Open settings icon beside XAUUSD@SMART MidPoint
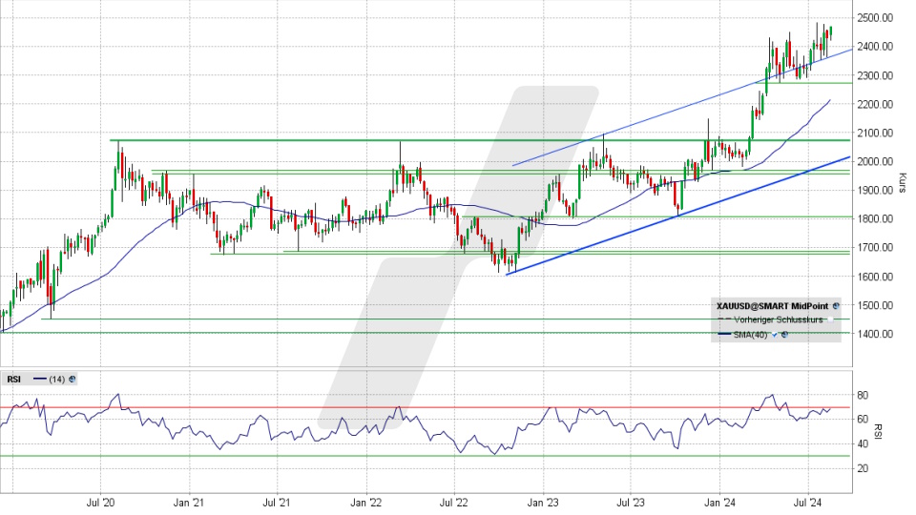 click(836, 306)
